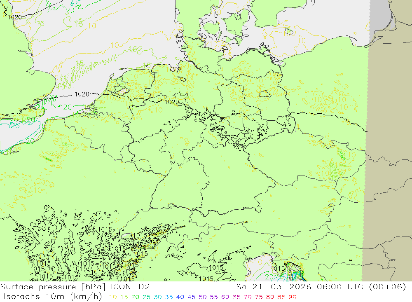412x302 pixels.
Task: Click the "1020" isobar label inside Germany
Action: [x=172, y=102]
